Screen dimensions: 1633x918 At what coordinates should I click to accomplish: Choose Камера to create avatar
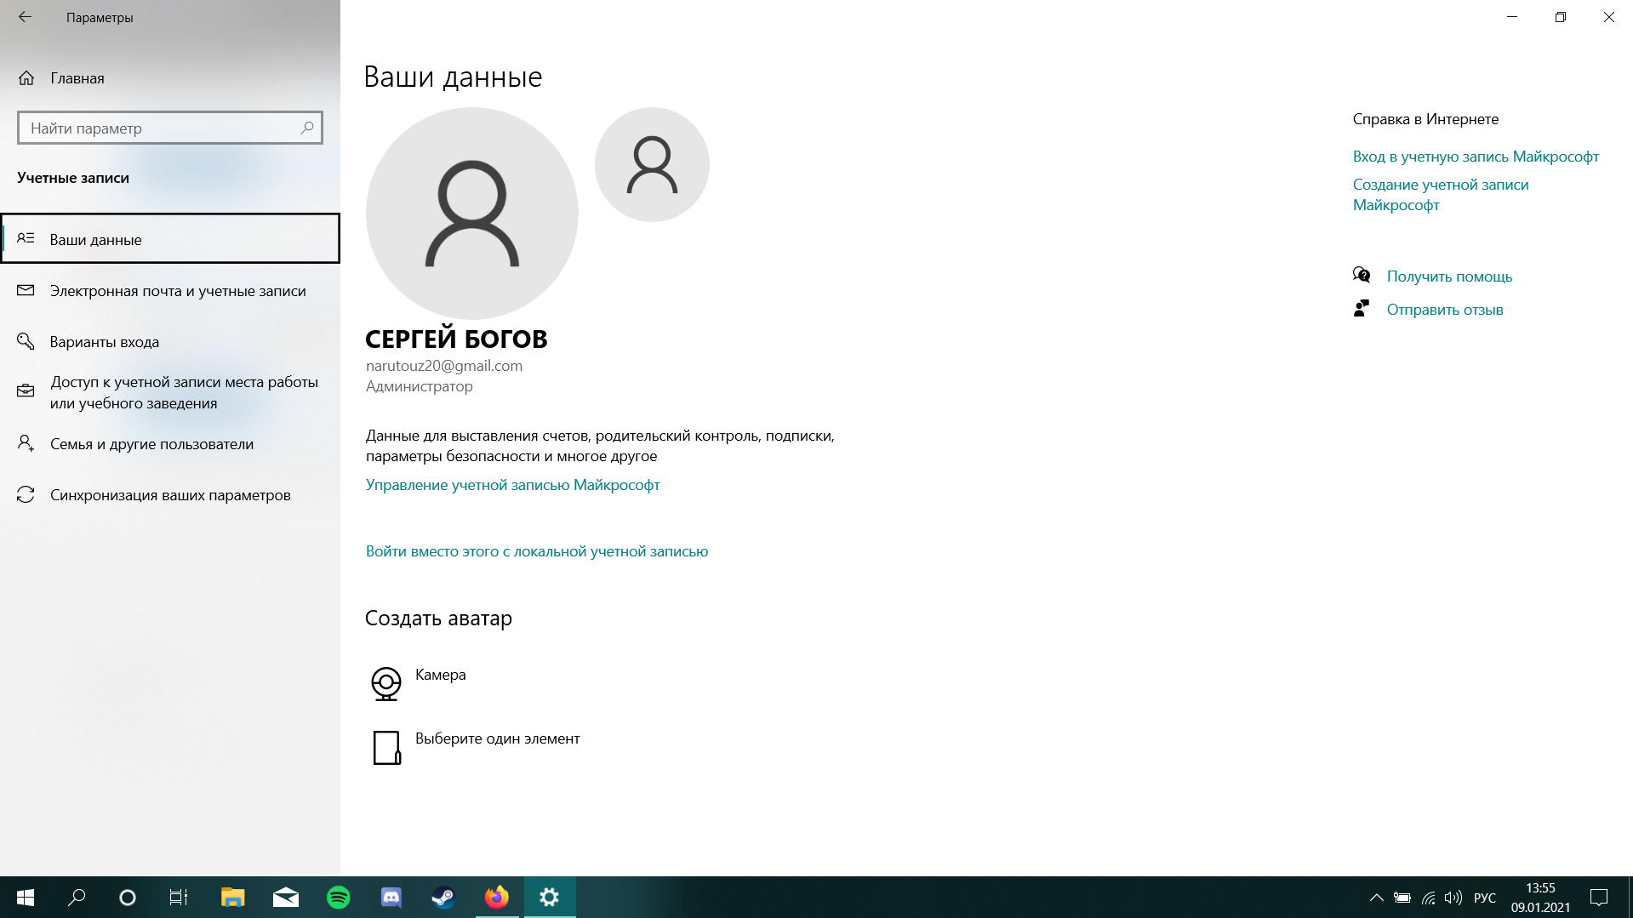point(441,675)
